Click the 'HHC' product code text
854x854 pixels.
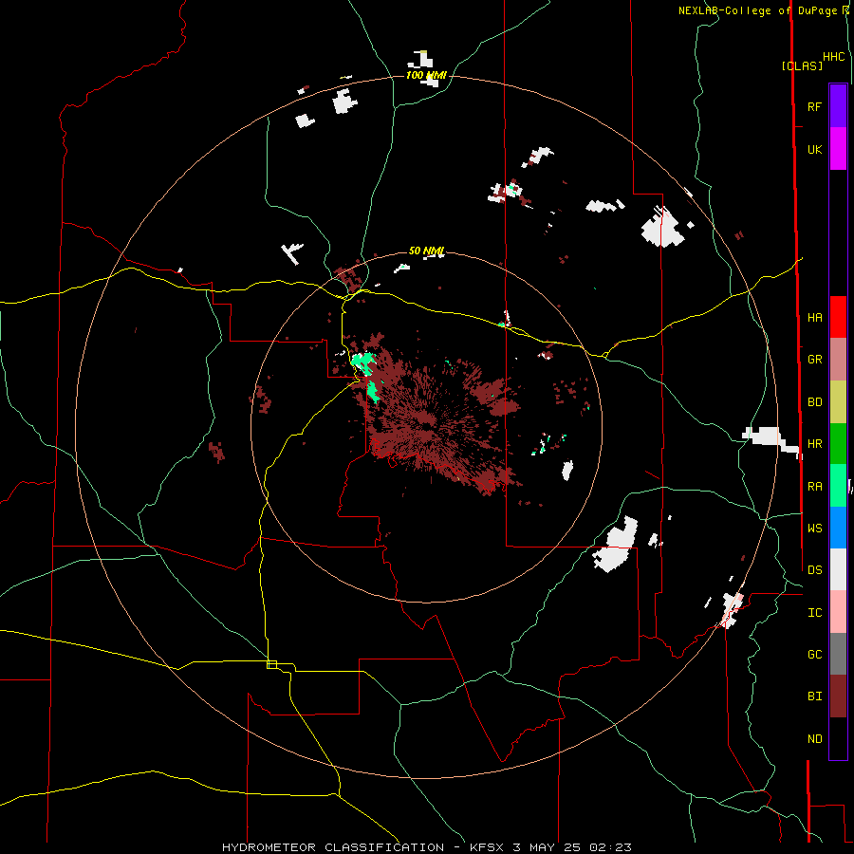click(833, 57)
